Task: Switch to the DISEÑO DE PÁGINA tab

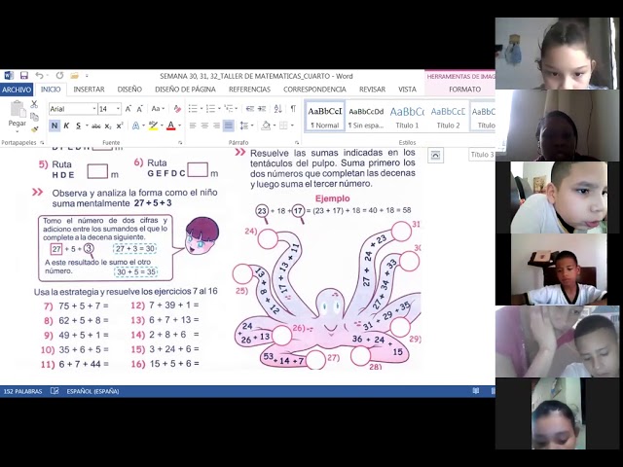Action: coord(185,90)
